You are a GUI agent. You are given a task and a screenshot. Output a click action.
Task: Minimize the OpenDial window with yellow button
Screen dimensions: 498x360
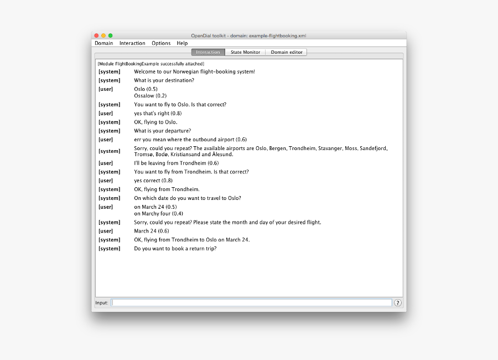point(103,35)
